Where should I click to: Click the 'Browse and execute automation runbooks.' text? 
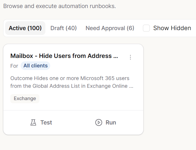tap(60, 6)
